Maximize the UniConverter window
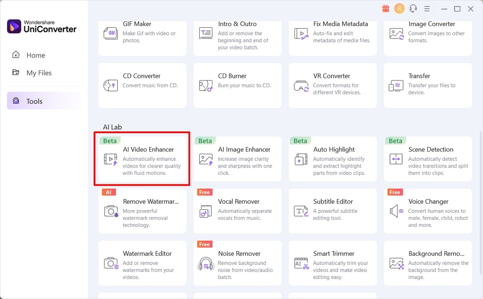The image size is (483, 299). (457, 9)
